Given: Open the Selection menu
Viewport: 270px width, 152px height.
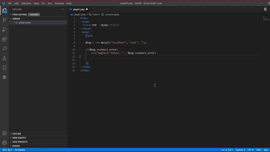Looking at the screenshot, I should pyautogui.click(x=26, y=3).
